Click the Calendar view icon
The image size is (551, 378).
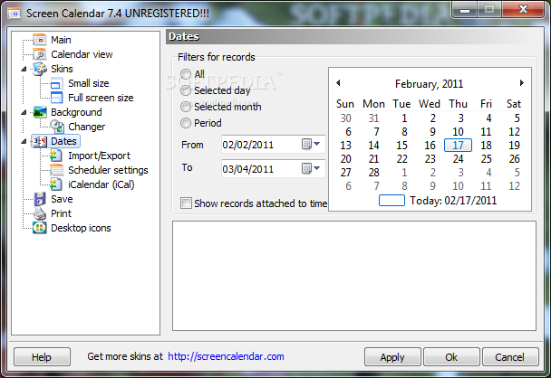(39, 54)
